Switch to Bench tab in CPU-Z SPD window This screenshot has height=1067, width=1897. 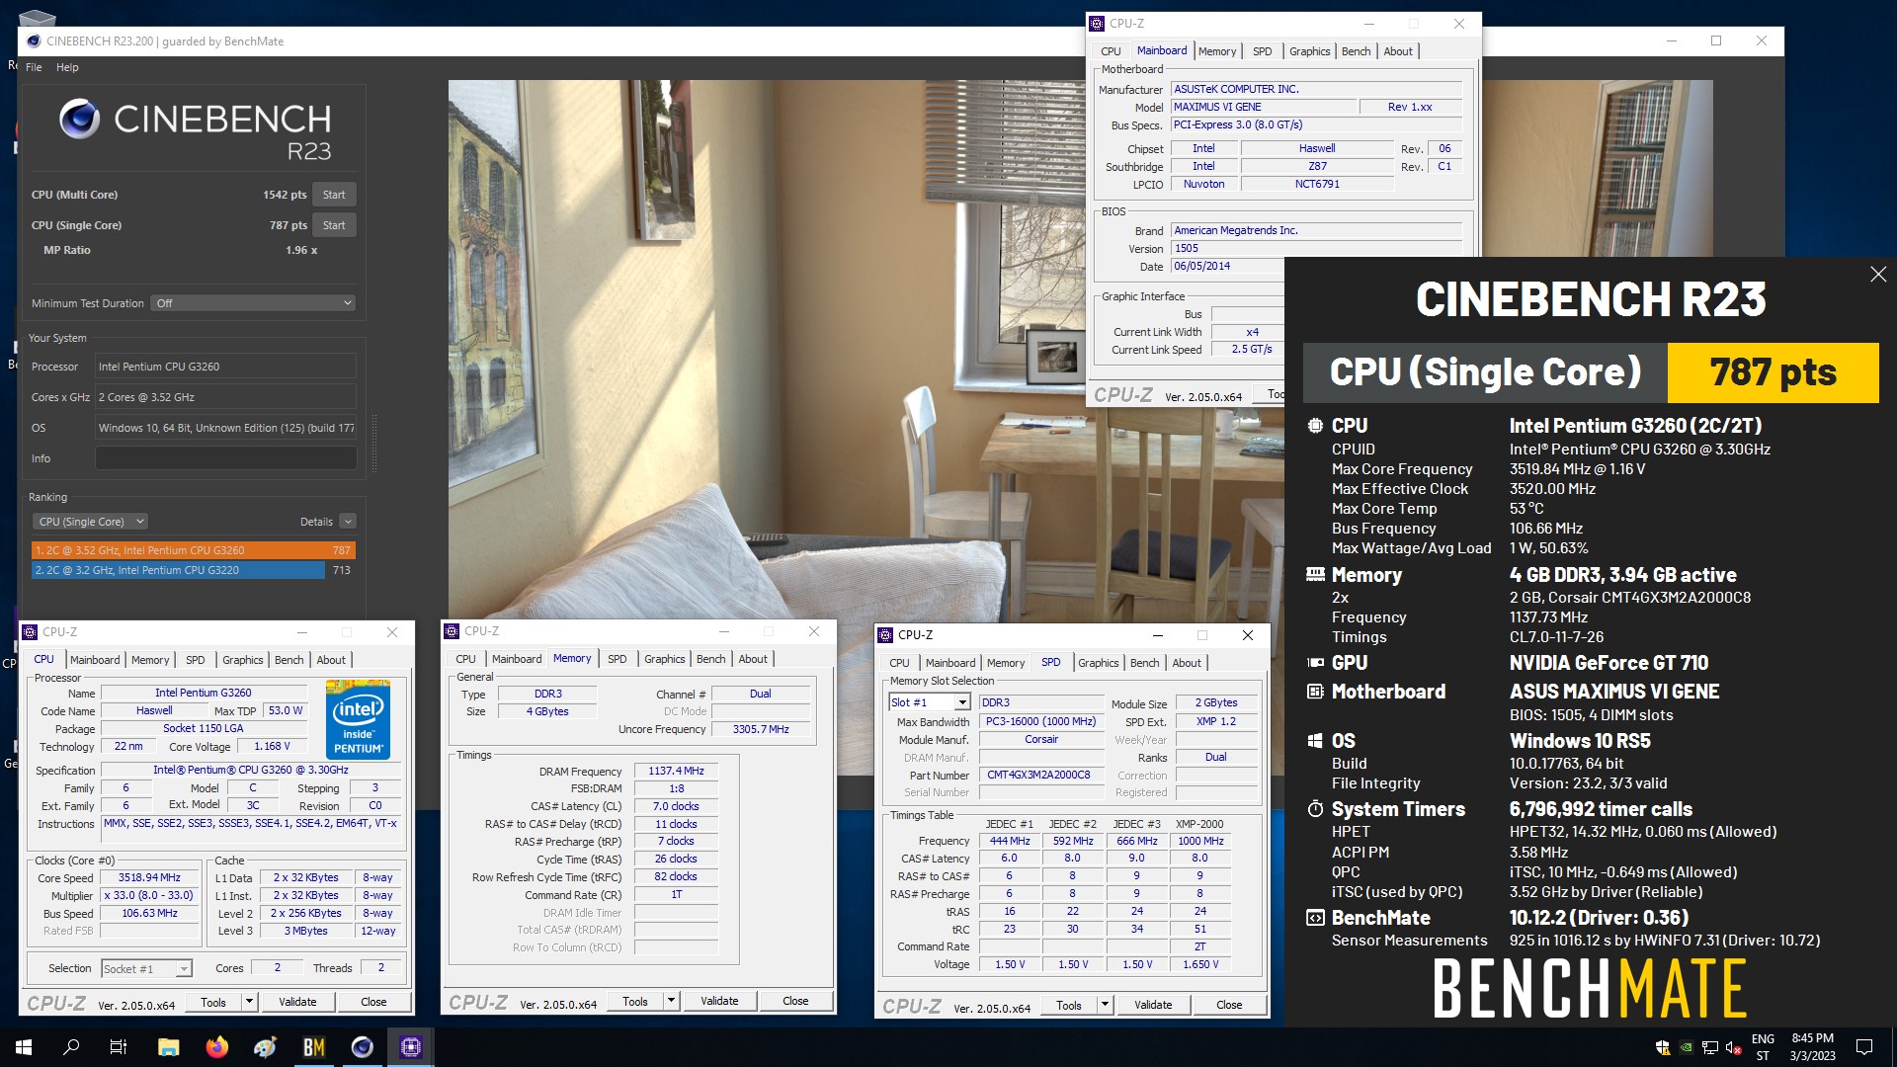[1144, 663]
